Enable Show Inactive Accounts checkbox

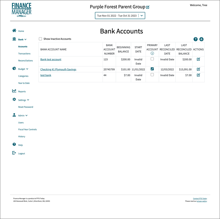(40, 39)
